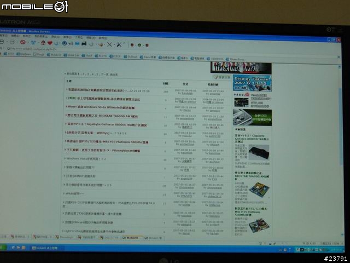Click the crossed tools toolbar icon
Image resolution: width=350 pixels, height=263 pixels.
tap(119, 44)
